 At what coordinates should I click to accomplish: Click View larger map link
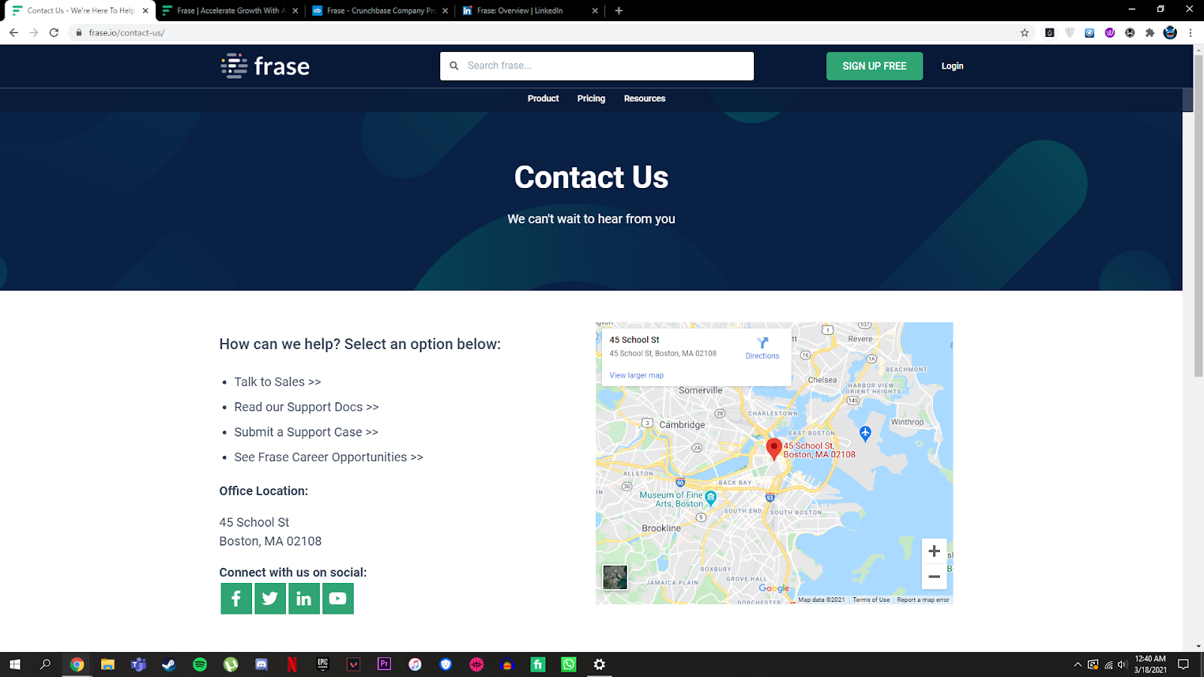pos(637,375)
